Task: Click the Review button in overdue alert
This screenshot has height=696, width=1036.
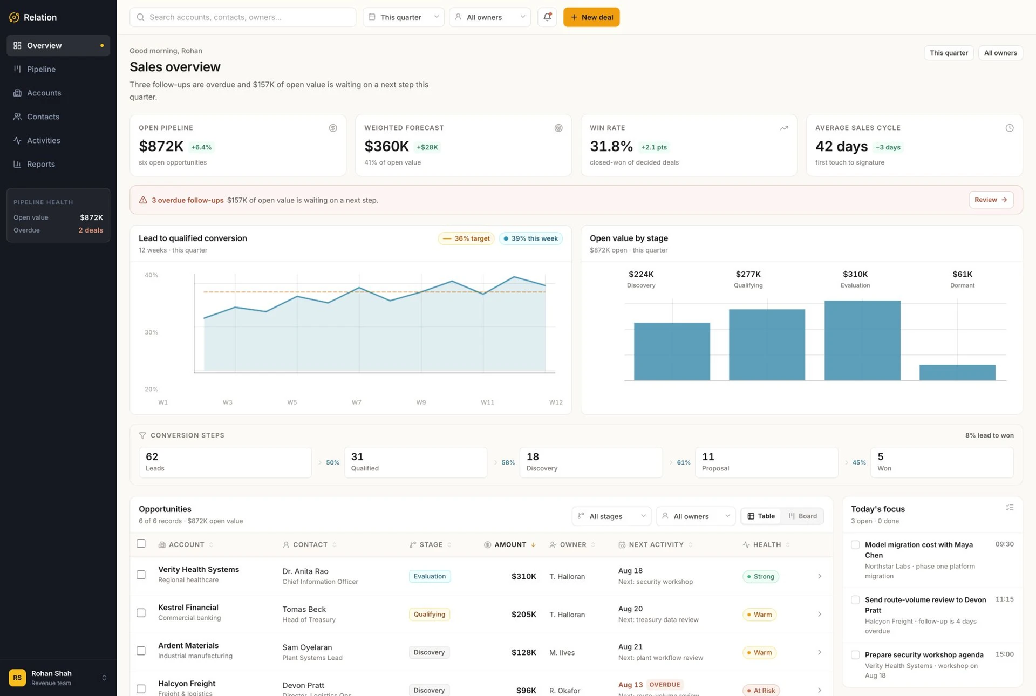Action: [x=991, y=200]
